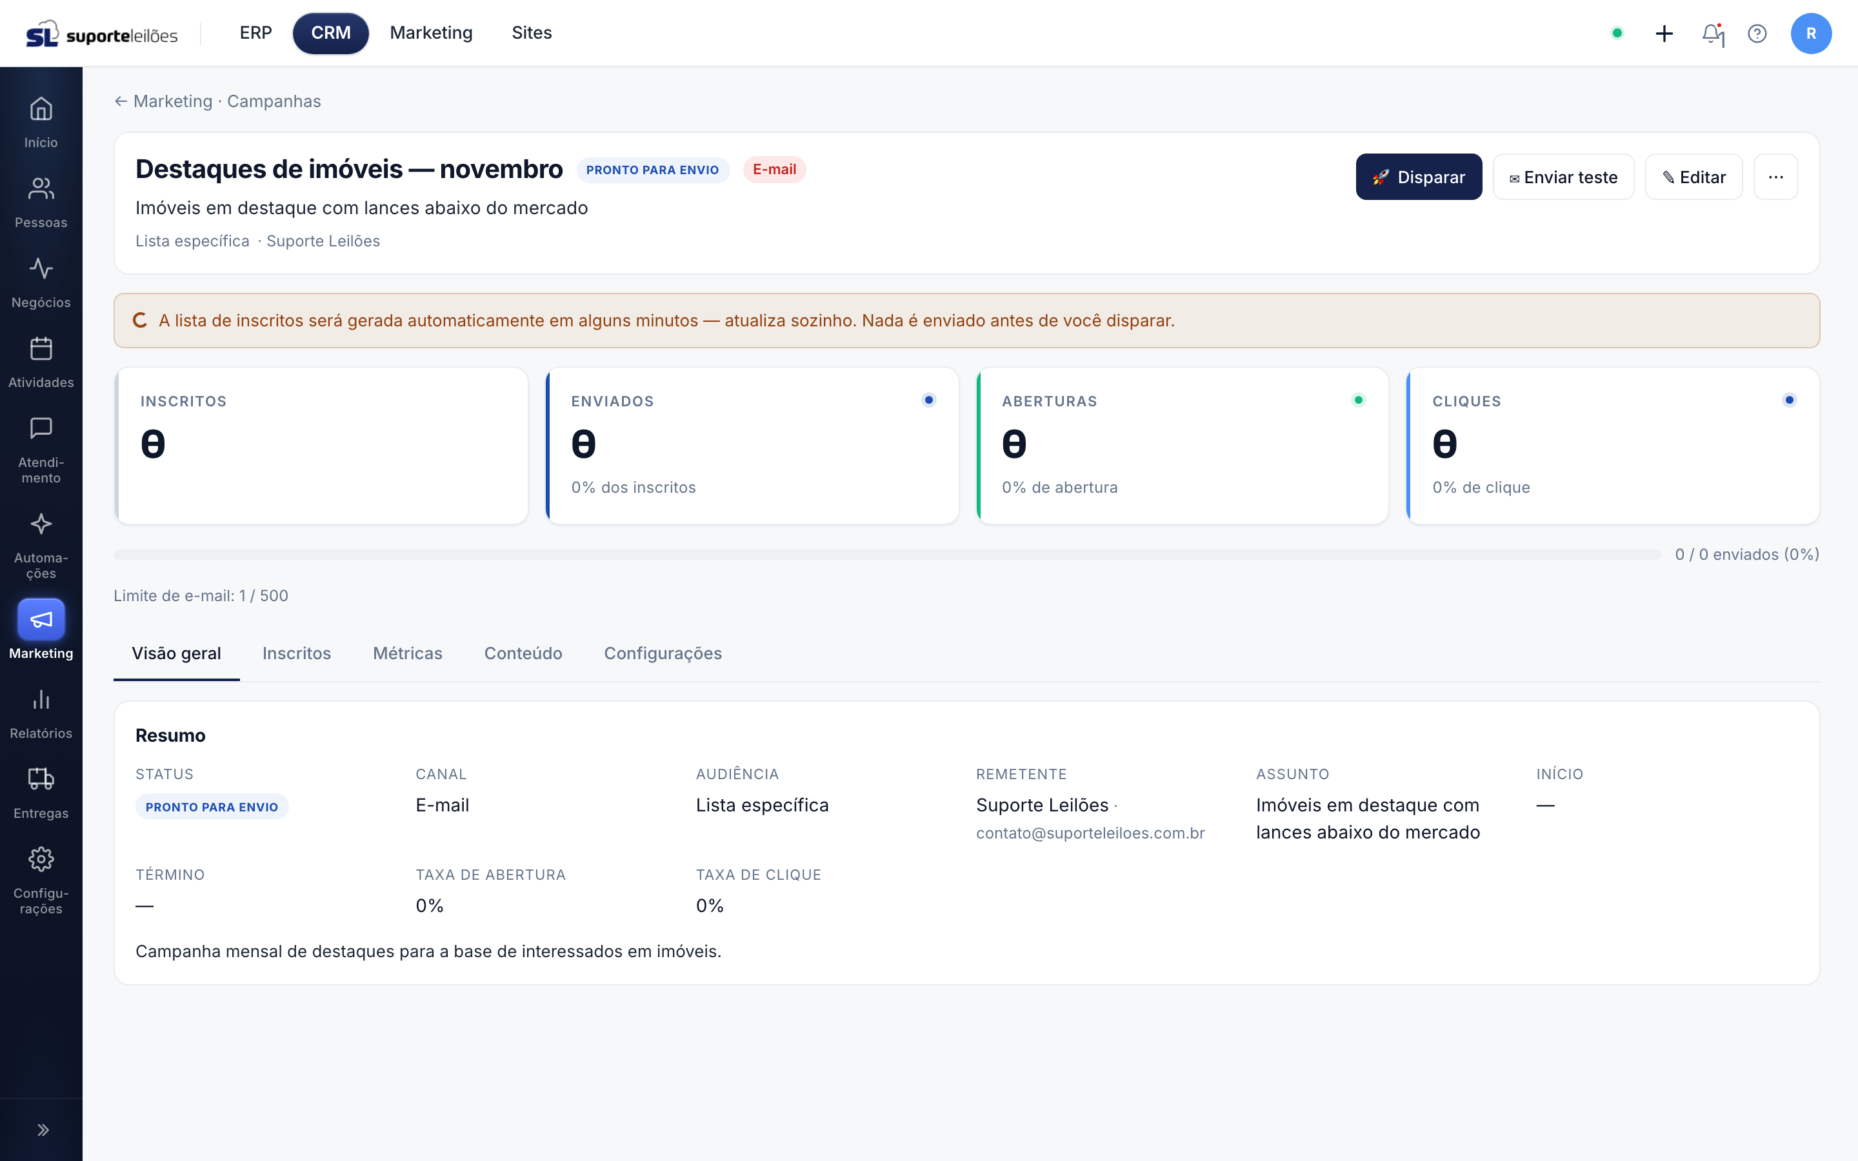Expand the sidebar with double chevron
Screen dimensions: 1858x1161
tap(42, 1129)
